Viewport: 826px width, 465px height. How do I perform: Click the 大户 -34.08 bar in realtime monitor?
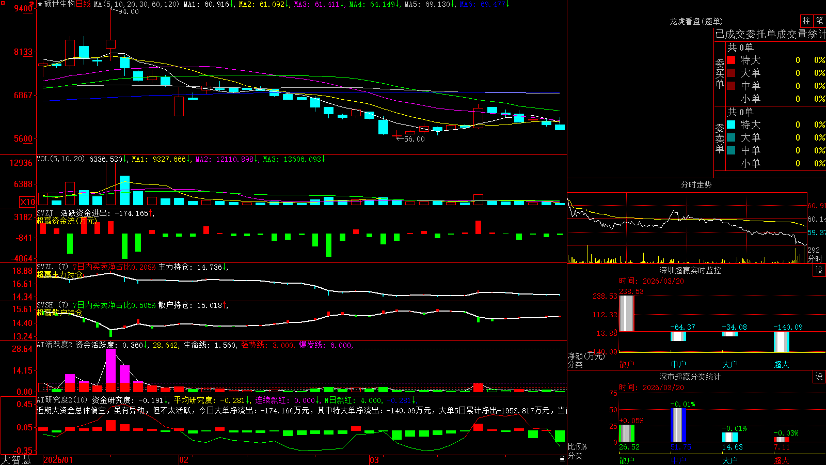730,334
